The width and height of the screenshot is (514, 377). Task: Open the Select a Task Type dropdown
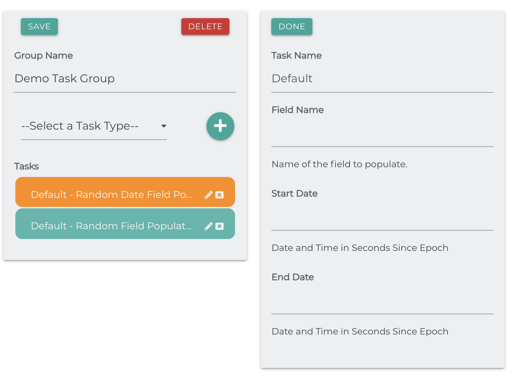click(94, 126)
